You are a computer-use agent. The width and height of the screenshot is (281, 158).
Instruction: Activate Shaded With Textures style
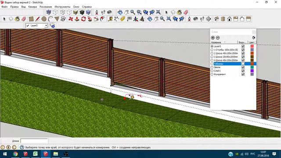pos(82,12)
